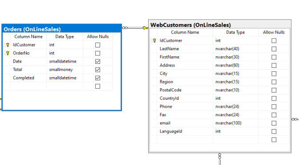Select the LastName column name cell
Image resolution: width=299 pixels, height=165 pixels.
(185, 49)
